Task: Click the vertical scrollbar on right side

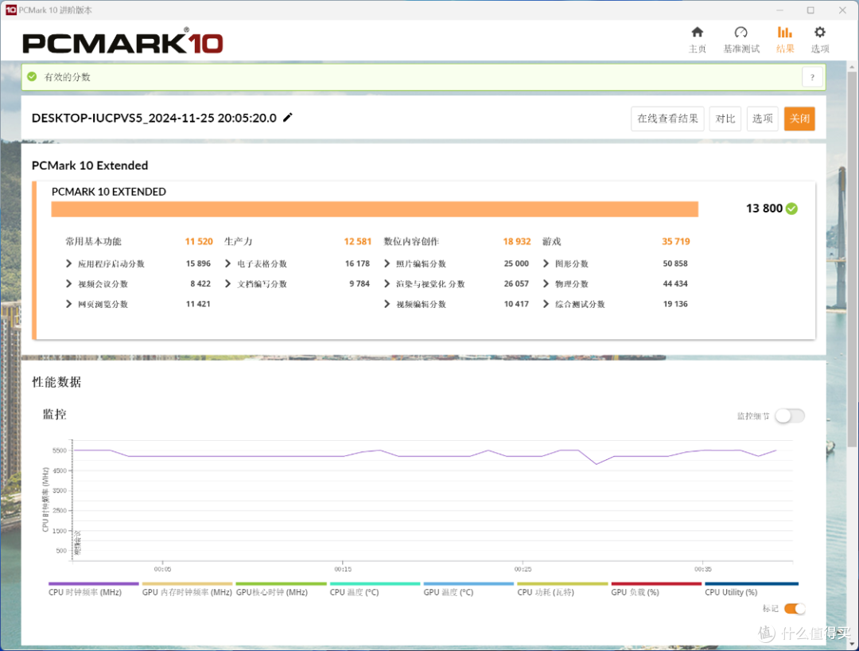Action: pyautogui.click(x=852, y=258)
